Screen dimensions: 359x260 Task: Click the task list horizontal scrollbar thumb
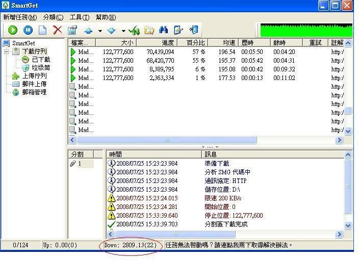(x=167, y=140)
